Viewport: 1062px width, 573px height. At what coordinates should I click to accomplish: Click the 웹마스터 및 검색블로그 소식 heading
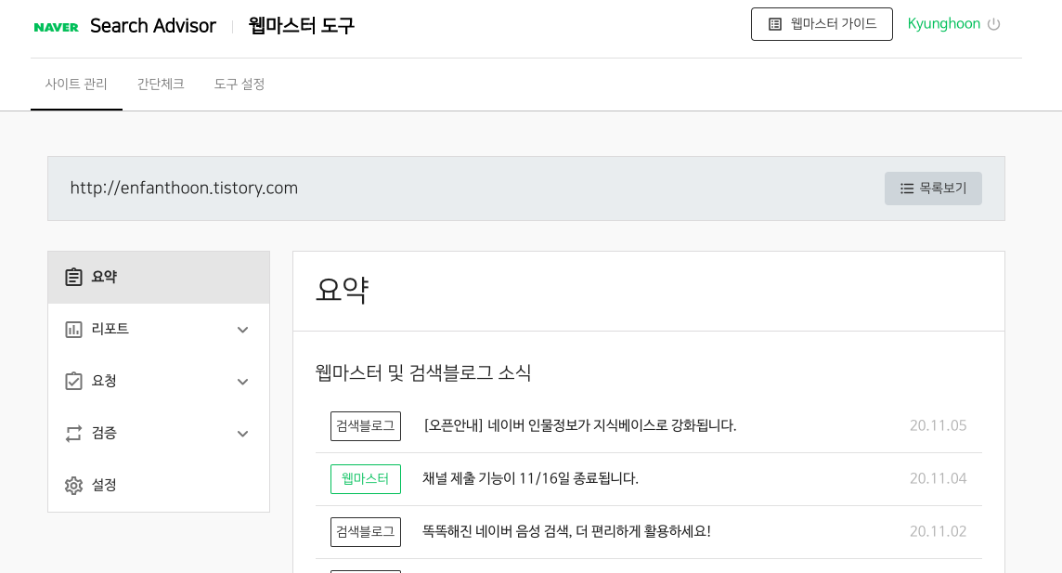point(423,372)
